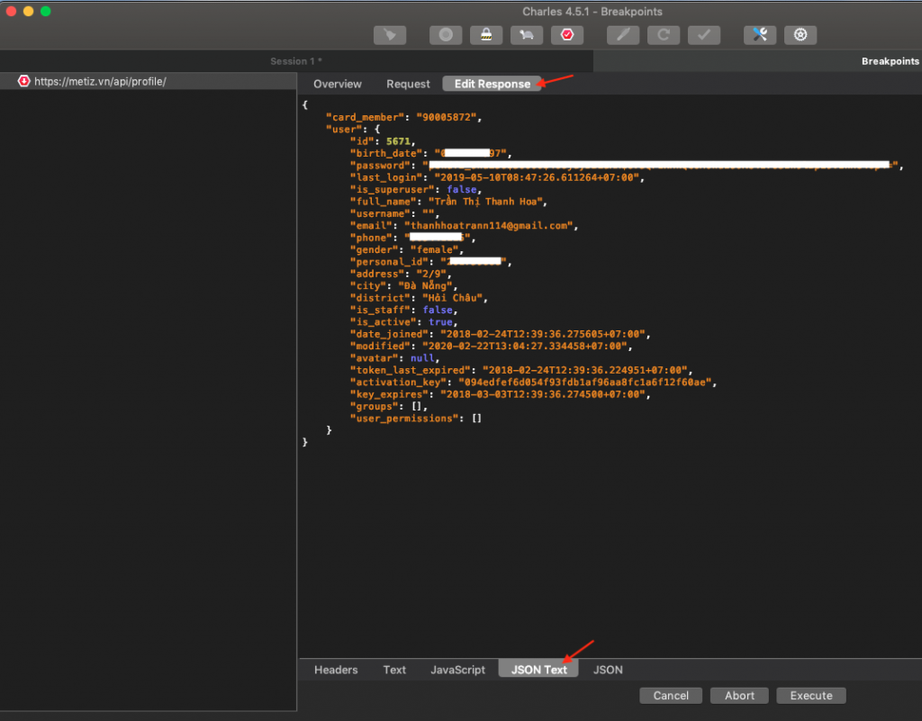
Task: Open the Tools wrench icon
Action: pyautogui.click(x=760, y=35)
